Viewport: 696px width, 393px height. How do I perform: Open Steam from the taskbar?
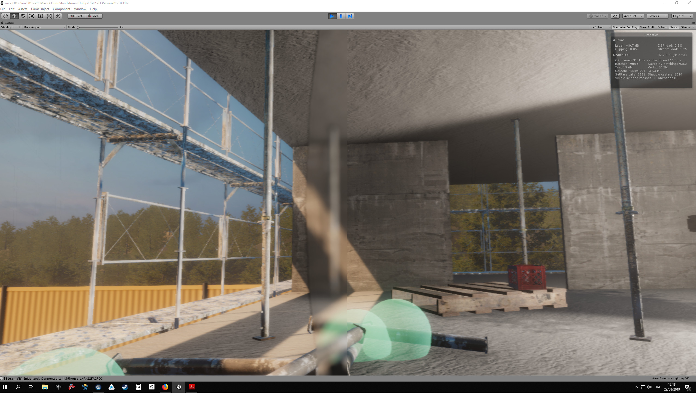point(125,387)
